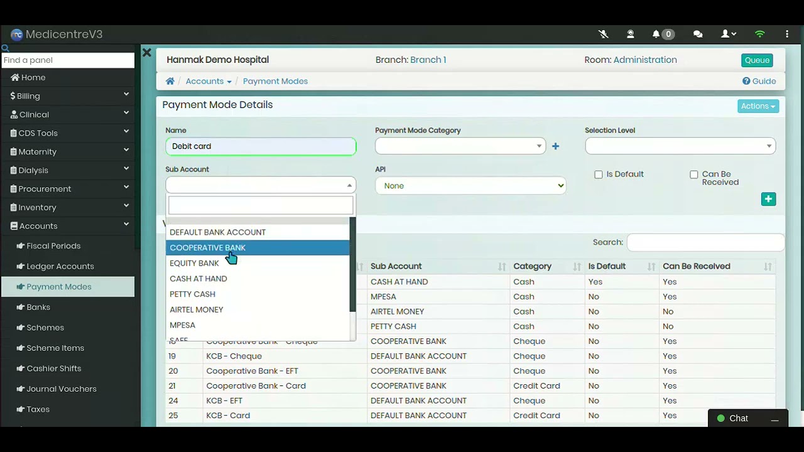Click the Branch 1 link

click(428, 60)
